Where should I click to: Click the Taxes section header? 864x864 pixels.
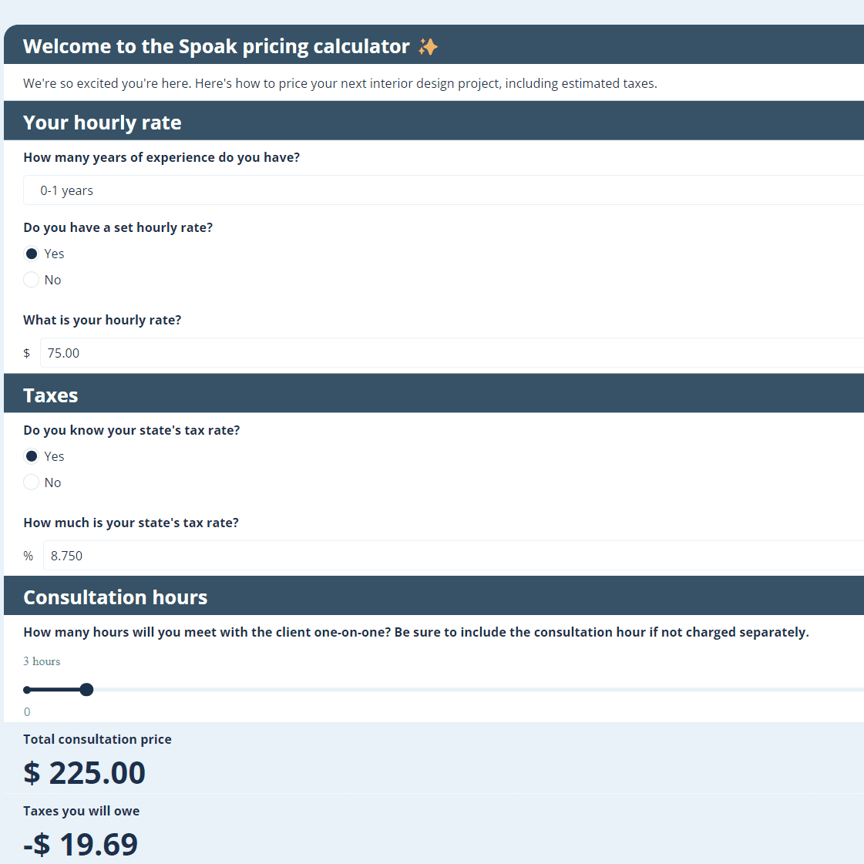(51, 395)
